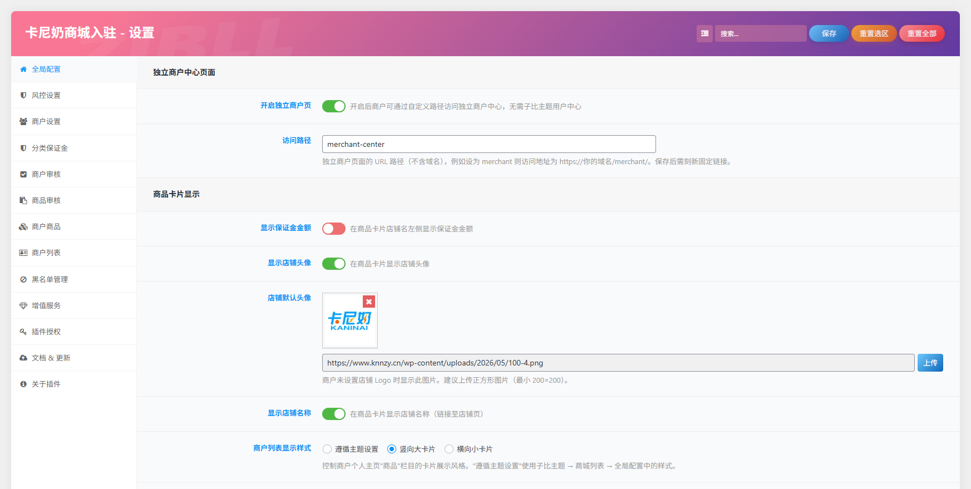Click the KANINAI default avatar thumbnail
This screenshot has height=489, width=971.
click(350, 320)
